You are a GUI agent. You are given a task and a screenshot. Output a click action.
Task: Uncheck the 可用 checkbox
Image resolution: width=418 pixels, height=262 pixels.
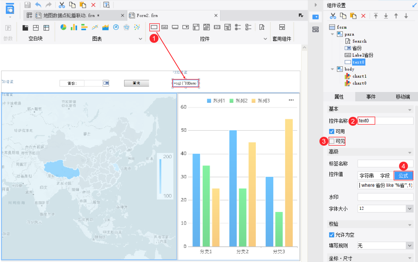(332, 131)
